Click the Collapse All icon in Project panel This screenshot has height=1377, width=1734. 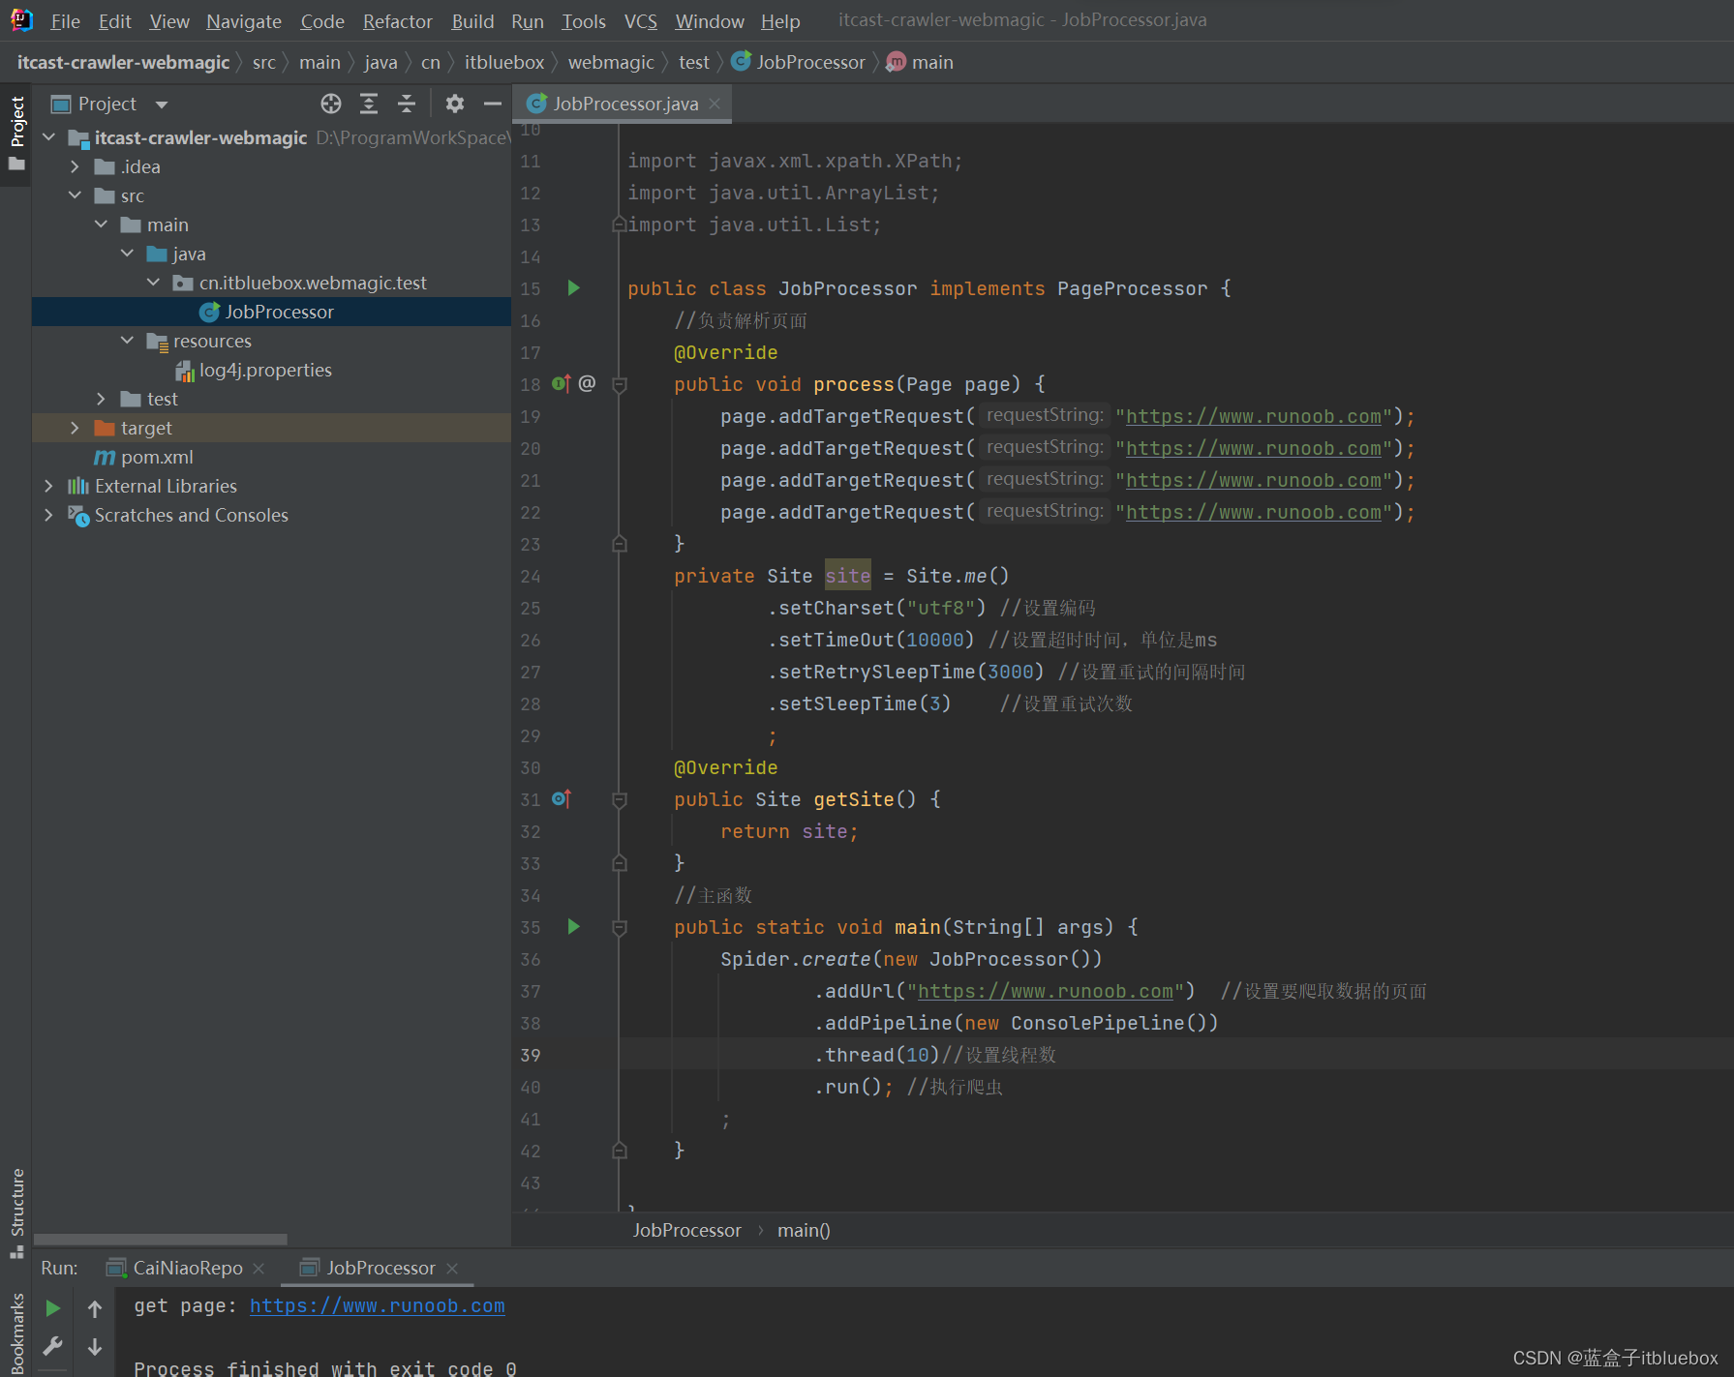[x=407, y=104]
